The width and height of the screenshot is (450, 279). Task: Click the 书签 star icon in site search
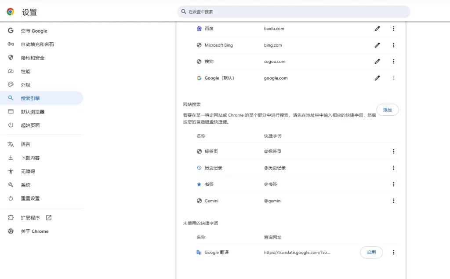tap(199, 184)
